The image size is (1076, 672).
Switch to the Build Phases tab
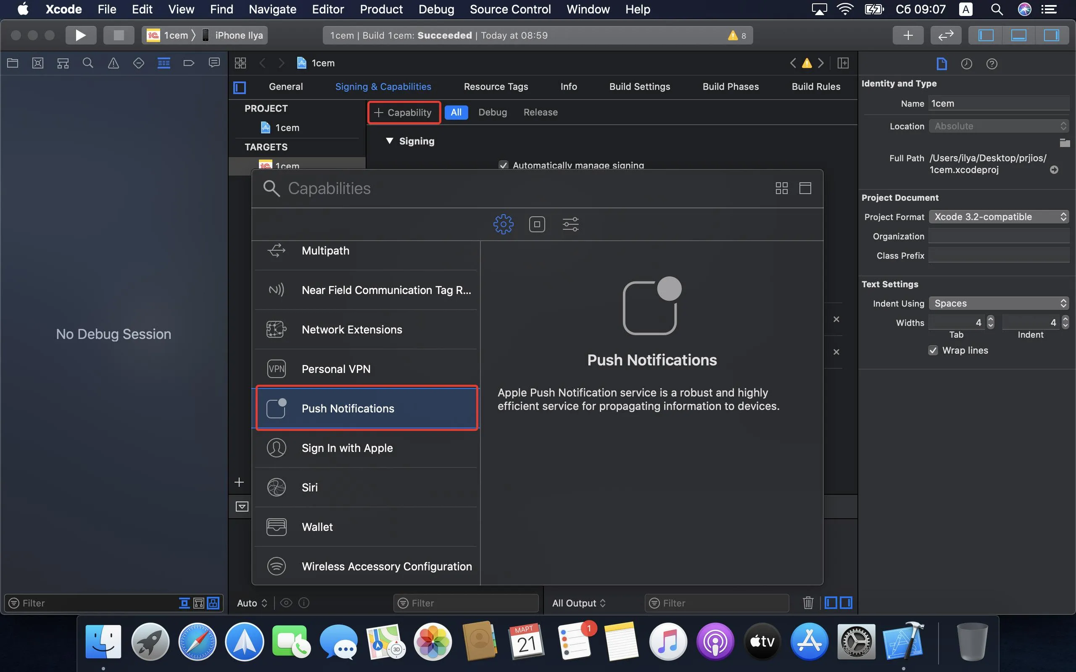click(731, 87)
